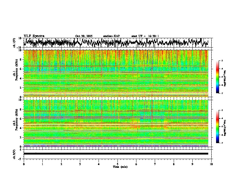Image resolution: width=238 pixels, height=184 pixels.
Task: Click the ch.1 colorbar log(PSD) label
Action: pyautogui.click(x=225, y=78)
